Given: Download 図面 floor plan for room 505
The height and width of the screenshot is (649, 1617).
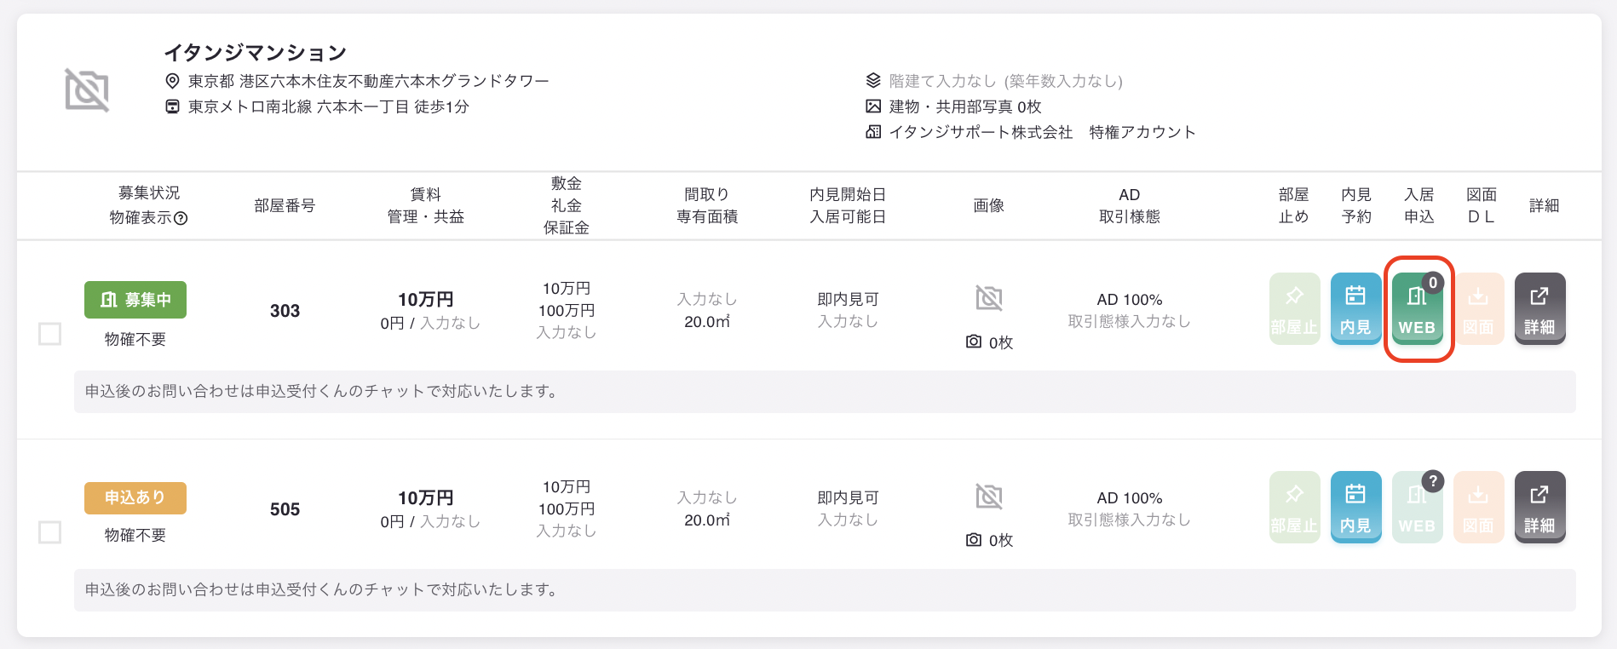Looking at the screenshot, I should pyautogui.click(x=1478, y=507).
